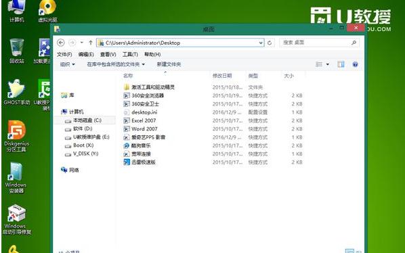Select V_DISK (Y:) drive
405x253 pixels.
coord(82,154)
